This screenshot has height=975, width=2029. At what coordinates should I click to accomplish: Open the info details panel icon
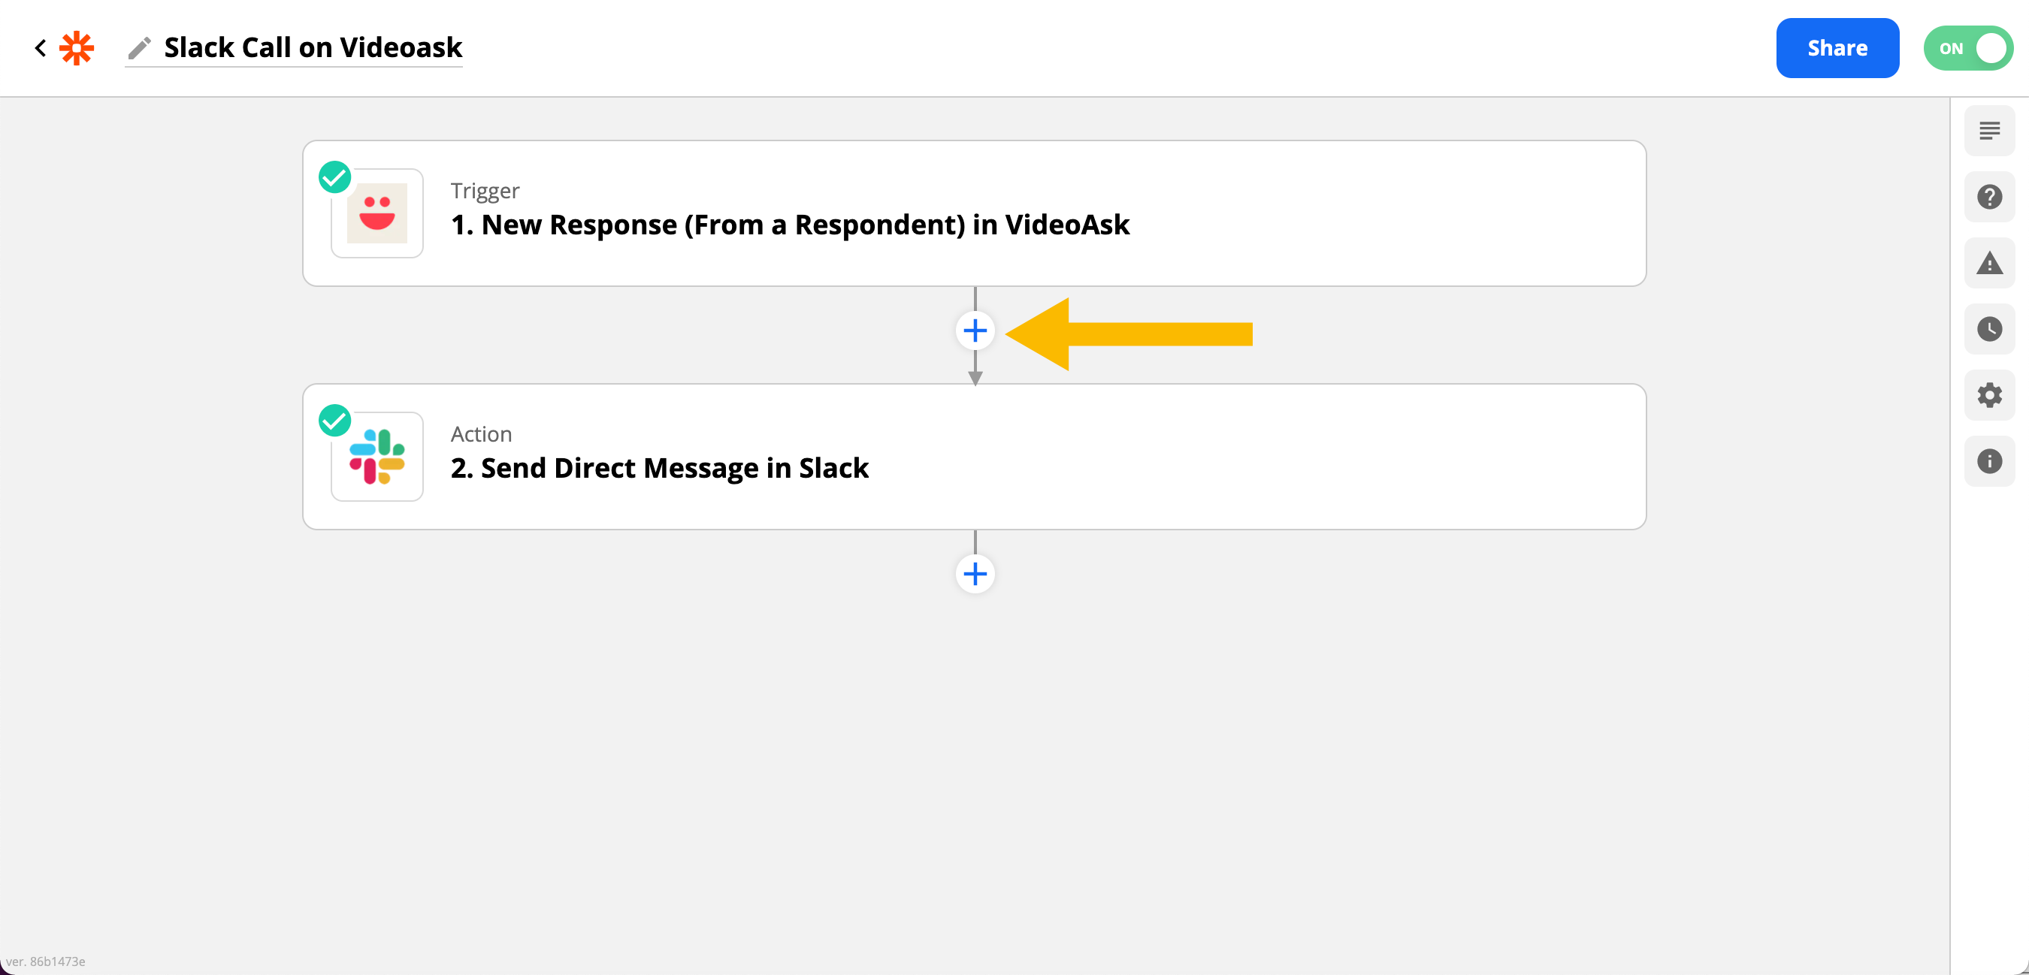click(1989, 461)
